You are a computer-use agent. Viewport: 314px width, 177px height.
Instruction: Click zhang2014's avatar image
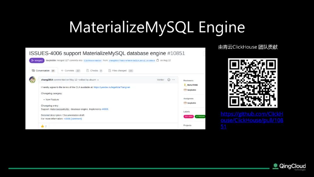pos(33,79)
